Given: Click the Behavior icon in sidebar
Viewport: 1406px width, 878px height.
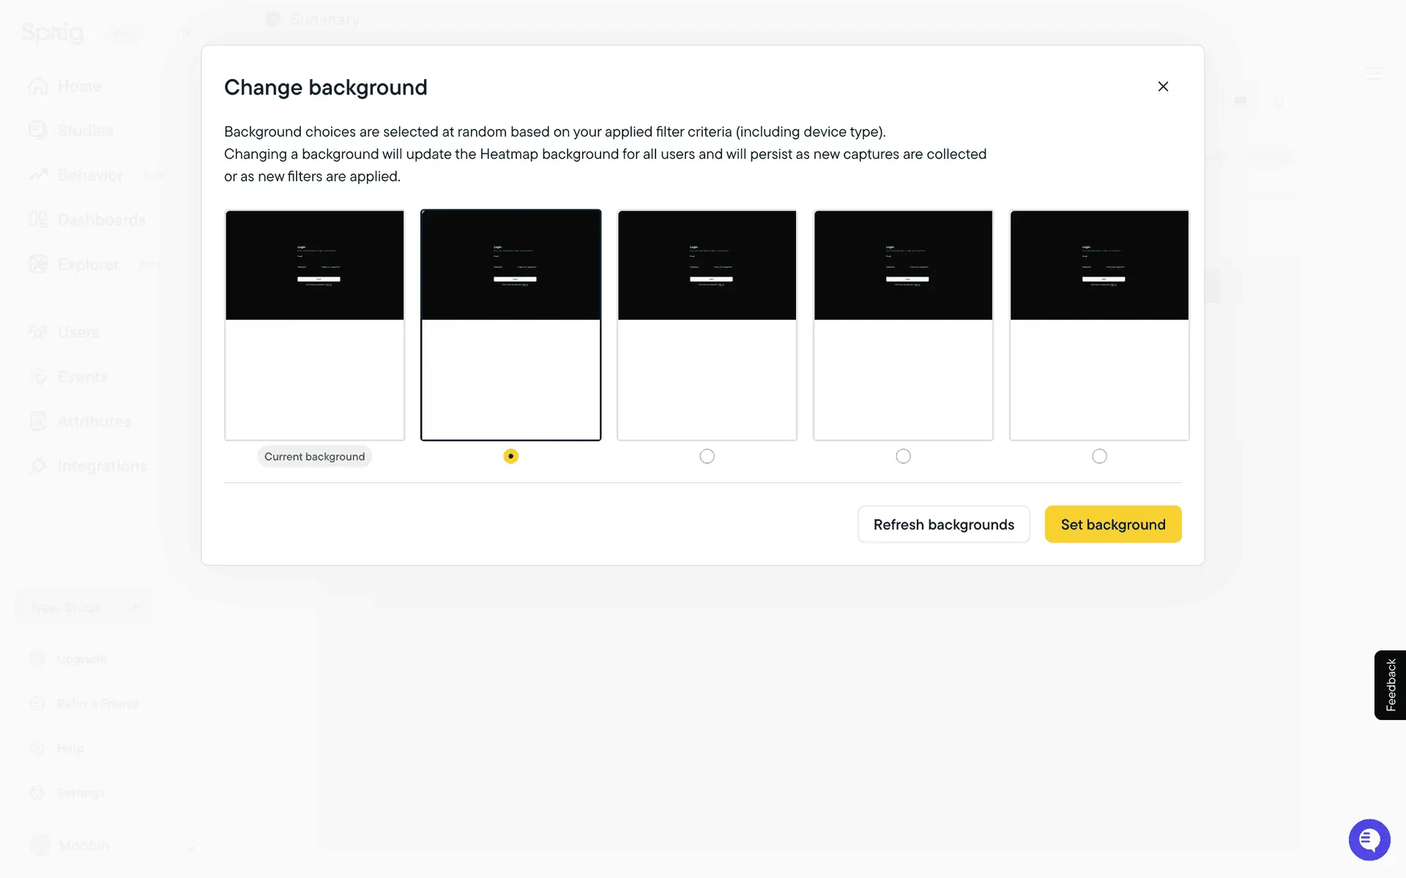Looking at the screenshot, I should pyautogui.click(x=38, y=175).
